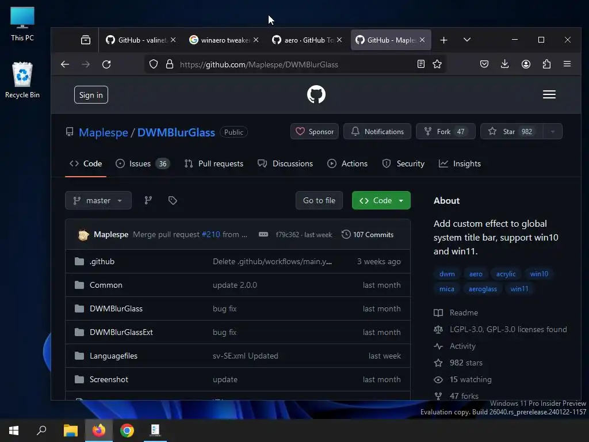This screenshot has height=442, width=589.
Task: Open the Security tab
Action: tap(403, 163)
